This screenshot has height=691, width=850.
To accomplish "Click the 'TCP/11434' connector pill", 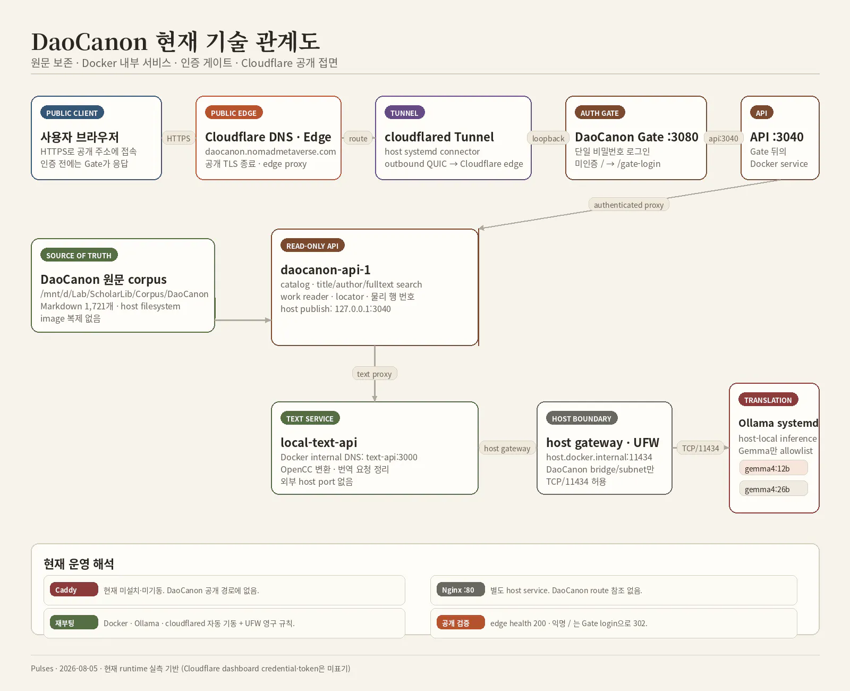I will [x=701, y=448].
